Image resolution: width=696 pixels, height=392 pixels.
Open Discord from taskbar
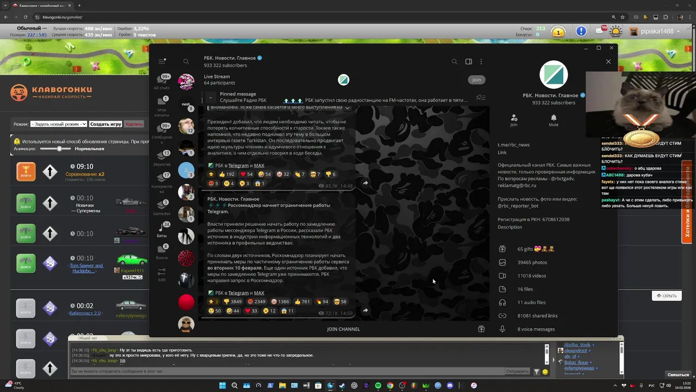450,385
